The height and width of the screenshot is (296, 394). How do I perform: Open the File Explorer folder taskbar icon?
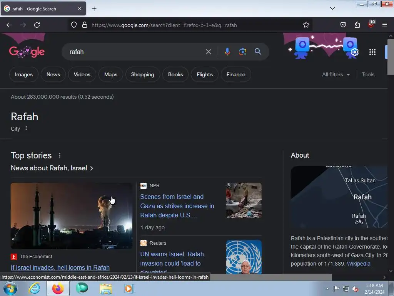click(x=106, y=289)
